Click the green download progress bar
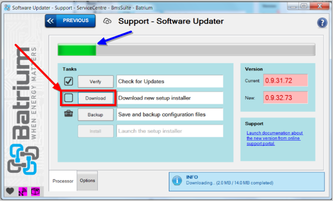 (x=186, y=50)
